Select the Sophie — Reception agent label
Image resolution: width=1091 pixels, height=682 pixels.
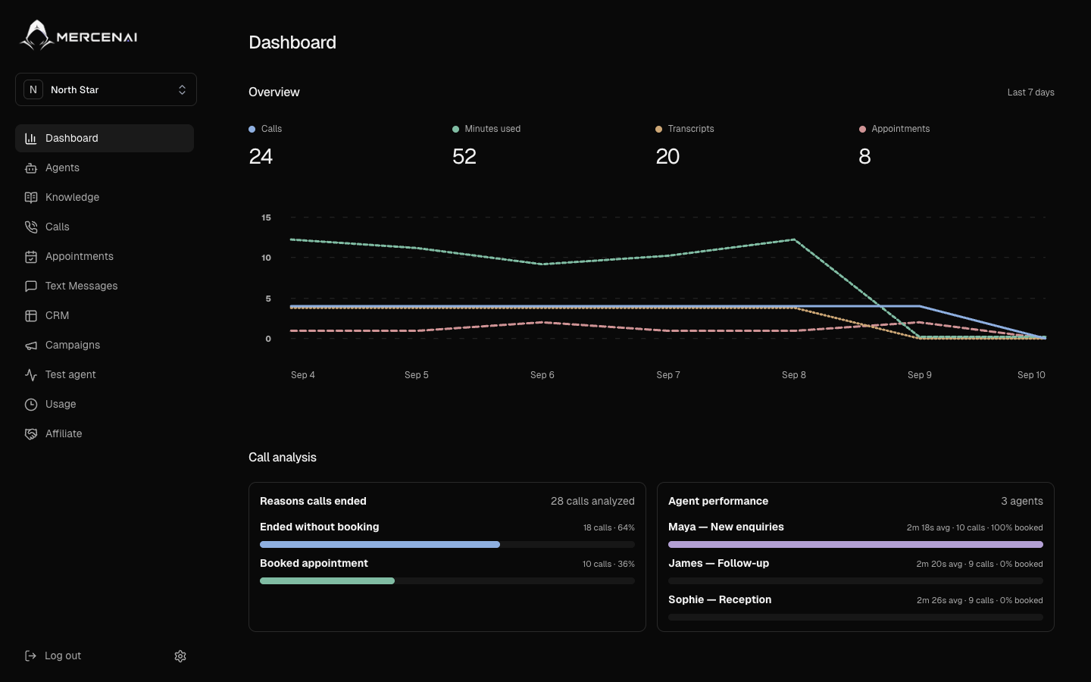[720, 600]
